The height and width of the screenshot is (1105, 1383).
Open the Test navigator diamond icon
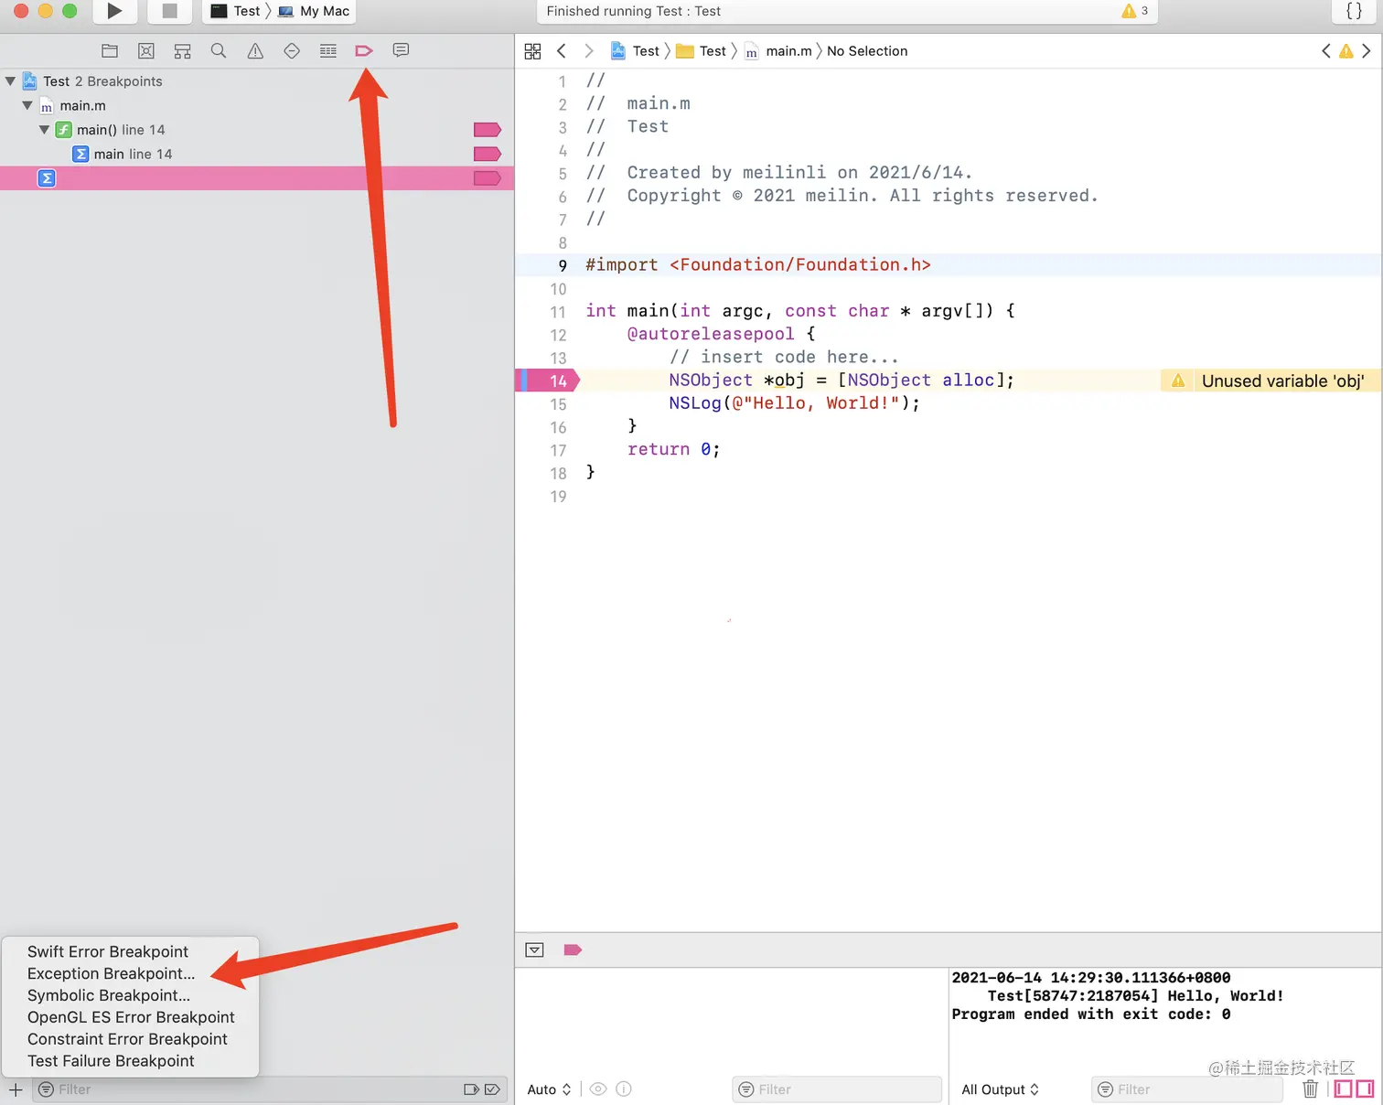tap(292, 51)
